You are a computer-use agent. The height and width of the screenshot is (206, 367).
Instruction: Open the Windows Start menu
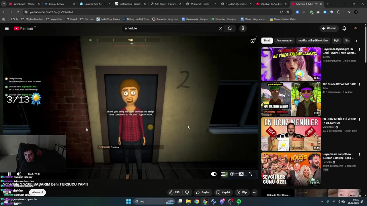coord(128,201)
